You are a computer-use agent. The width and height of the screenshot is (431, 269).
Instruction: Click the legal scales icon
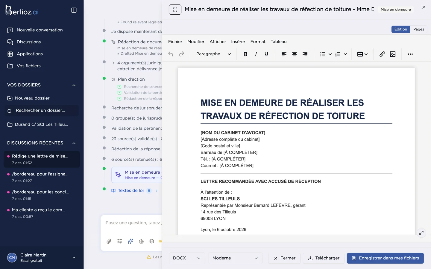[x=141, y=241]
